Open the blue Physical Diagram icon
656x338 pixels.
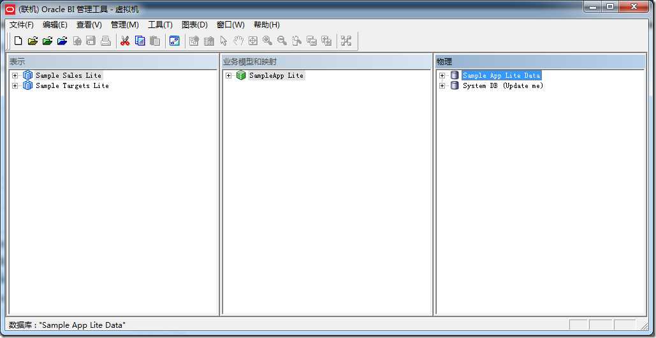[175, 41]
